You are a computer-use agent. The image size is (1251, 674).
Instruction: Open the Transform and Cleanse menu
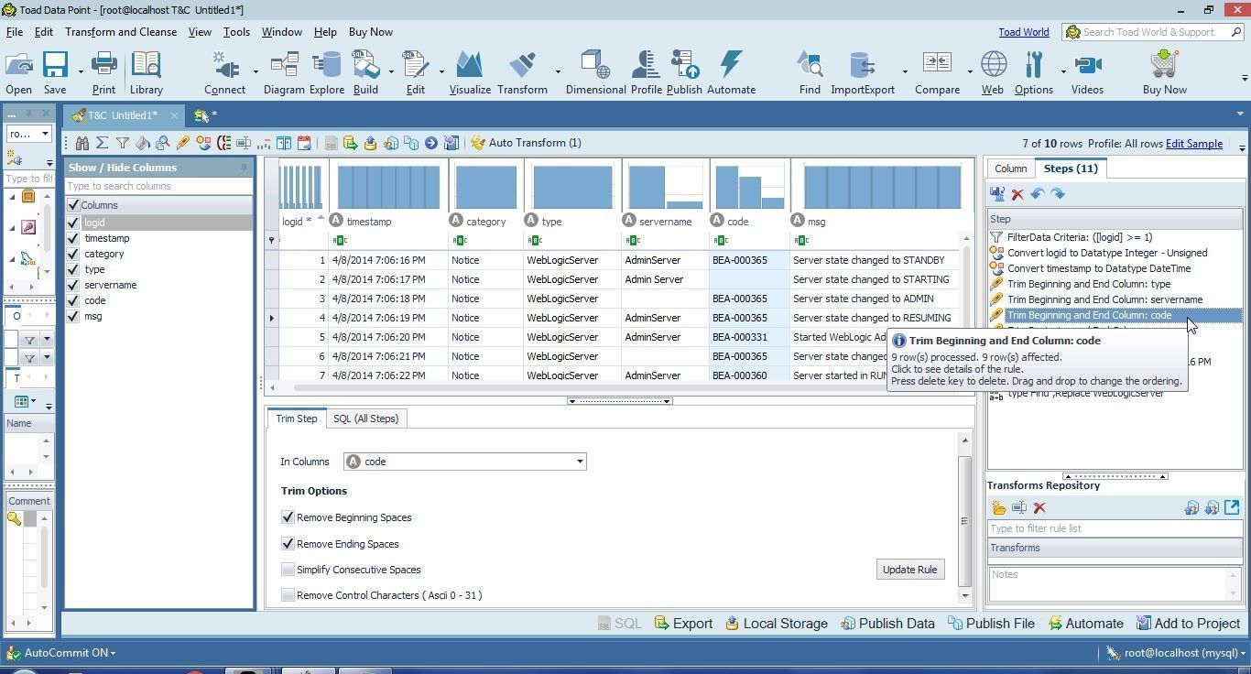(x=121, y=31)
